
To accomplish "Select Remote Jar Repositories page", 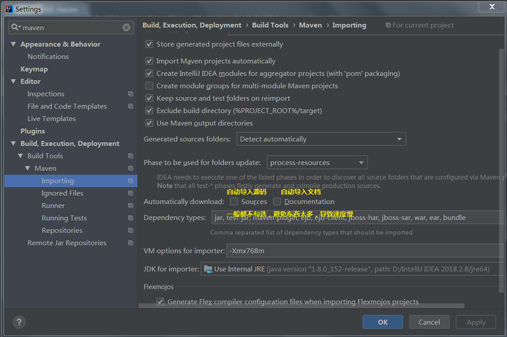I will click(x=67, y=243).
